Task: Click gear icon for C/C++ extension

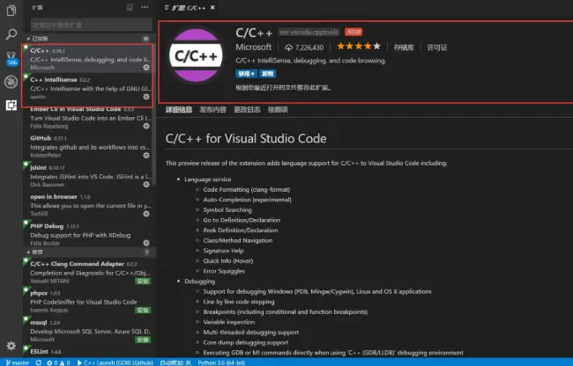Action: [x=146, y=68]
